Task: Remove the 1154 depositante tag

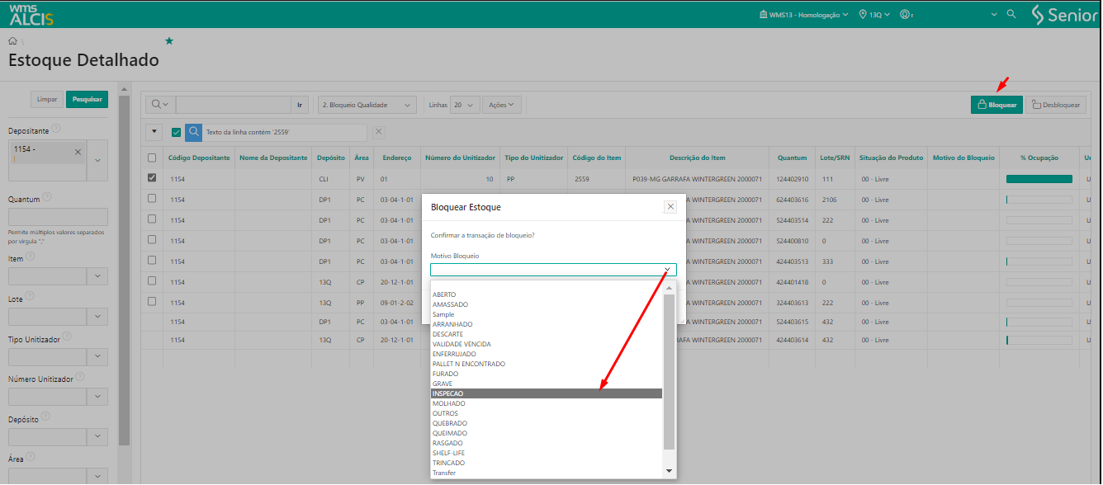Action: point(78,152)
